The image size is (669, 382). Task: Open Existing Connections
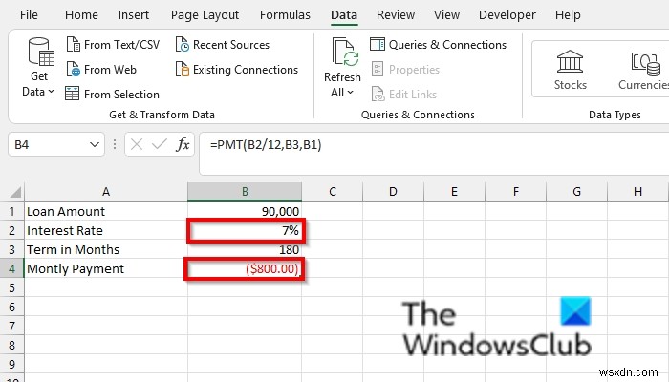tap(237, 69)
